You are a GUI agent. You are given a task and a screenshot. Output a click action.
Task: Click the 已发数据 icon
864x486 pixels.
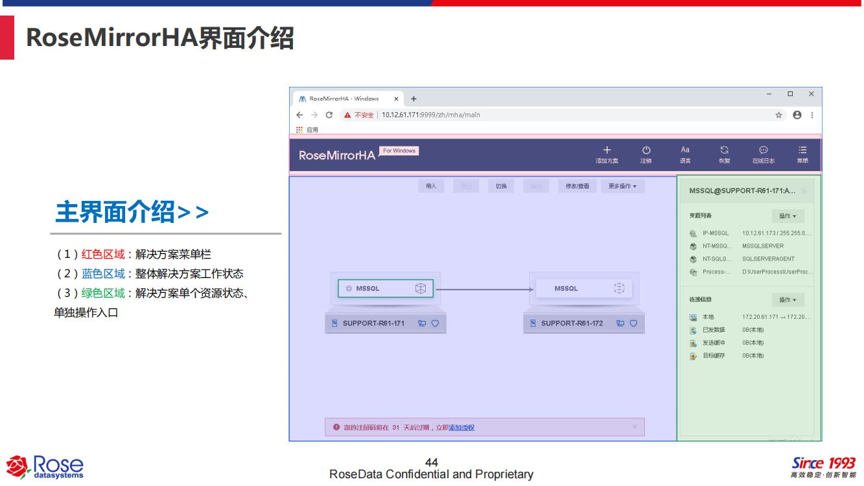click(x=694, y=330)
